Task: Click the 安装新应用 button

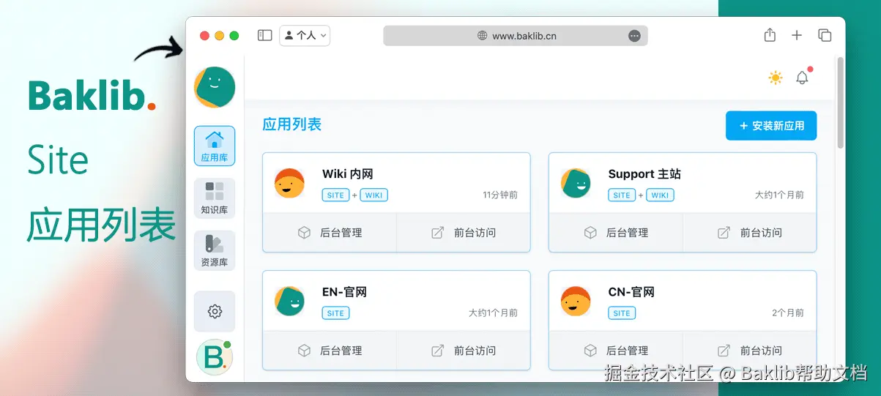Action: (x=771, y=126)
